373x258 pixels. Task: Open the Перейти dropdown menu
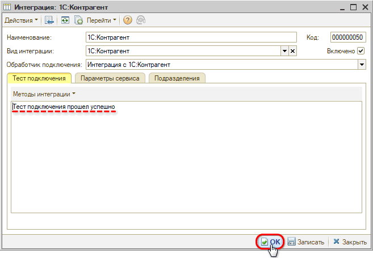coord(101,20)
